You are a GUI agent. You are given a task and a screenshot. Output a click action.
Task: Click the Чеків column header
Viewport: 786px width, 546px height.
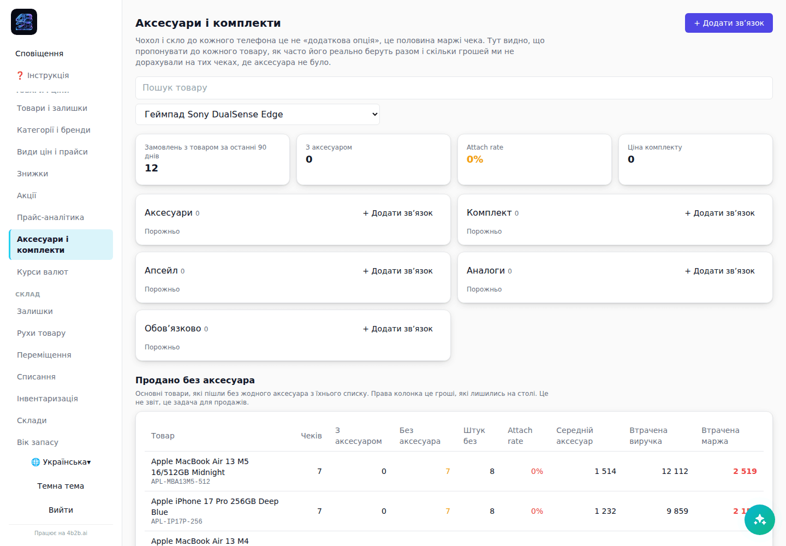pos(311,436)
